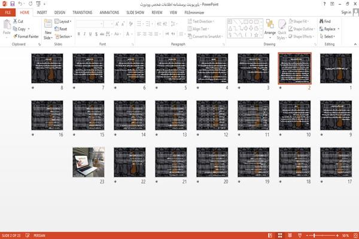359x239 pixels.
Task: Switch to Reading view in status bar
Action: point(290,235)
